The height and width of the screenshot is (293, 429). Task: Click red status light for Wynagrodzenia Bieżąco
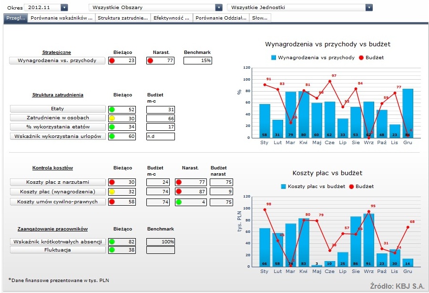coord(112,61)
